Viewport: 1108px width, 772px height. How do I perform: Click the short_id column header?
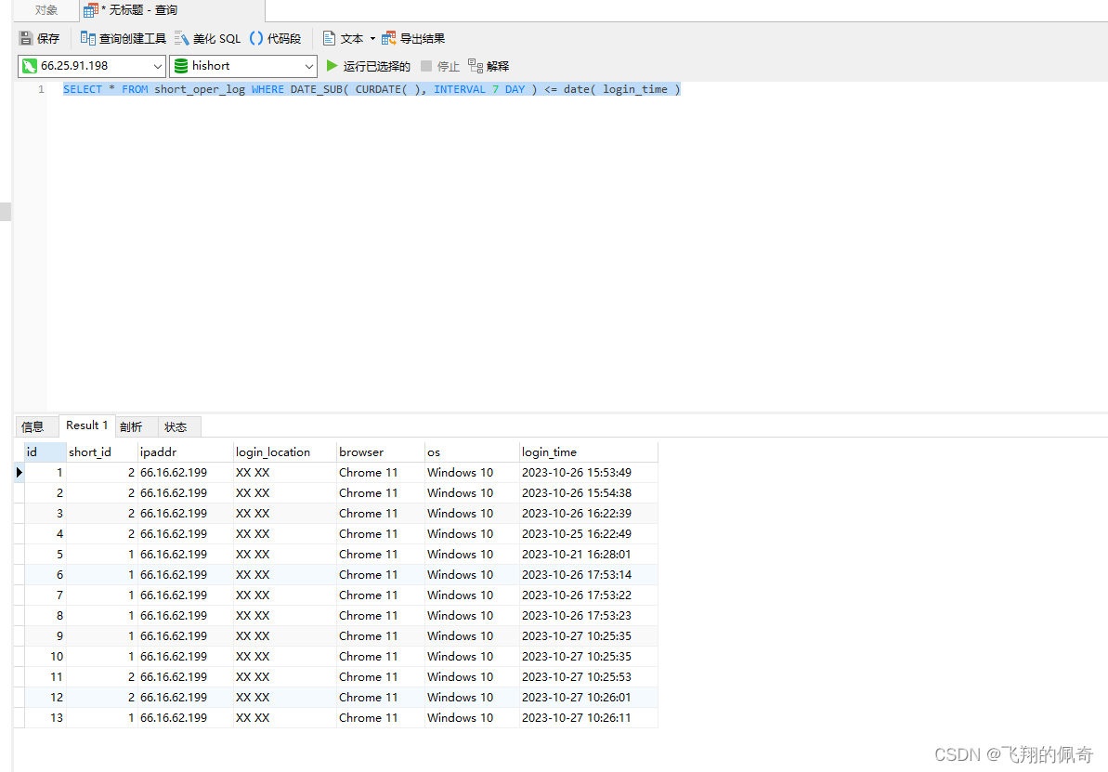(102, 451)
